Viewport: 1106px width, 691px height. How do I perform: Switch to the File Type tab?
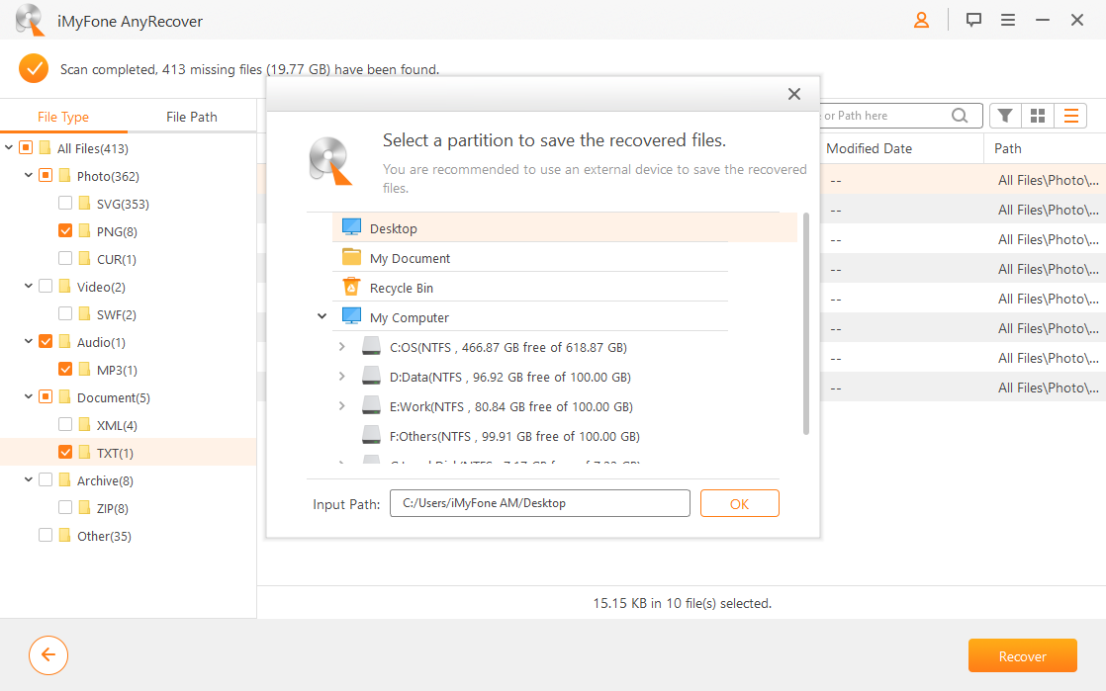click(x=63, y=115)
